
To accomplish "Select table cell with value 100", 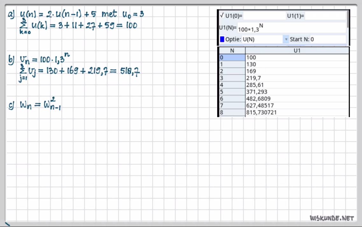I will pyautogui.click(x=297, y=58).
